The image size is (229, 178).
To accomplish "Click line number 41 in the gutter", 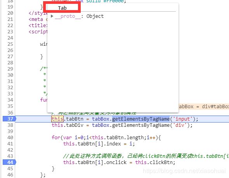I will pos(10,144).
